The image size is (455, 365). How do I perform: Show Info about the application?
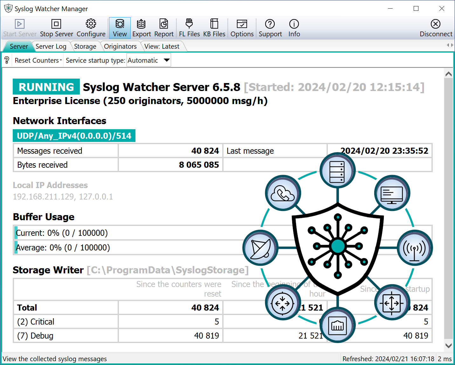point(294,28)
